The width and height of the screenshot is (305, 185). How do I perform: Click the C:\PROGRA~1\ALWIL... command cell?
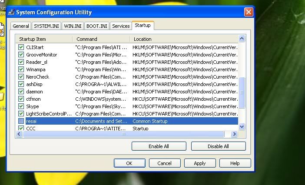[x=101, y=84]
